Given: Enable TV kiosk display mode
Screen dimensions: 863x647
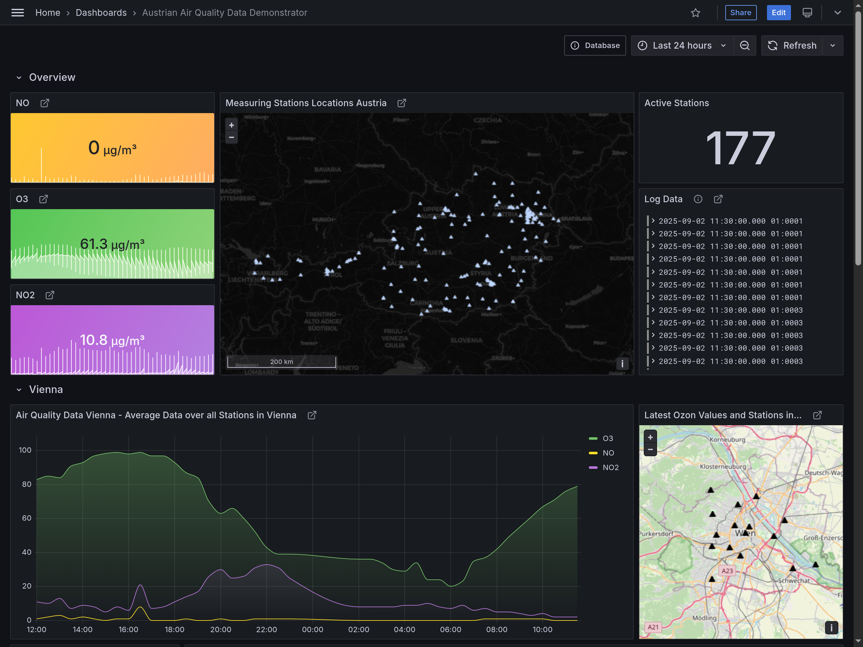Looking at the screenshot, I should [807, 13].
